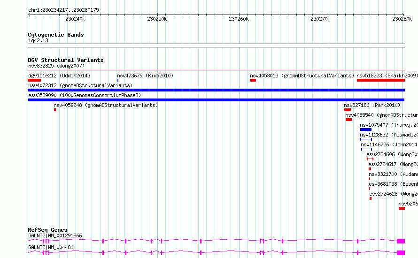418x258 pixels.
Task: Select the final large exon of GALNT2|NM_001291866
Action: click(401, 241)
